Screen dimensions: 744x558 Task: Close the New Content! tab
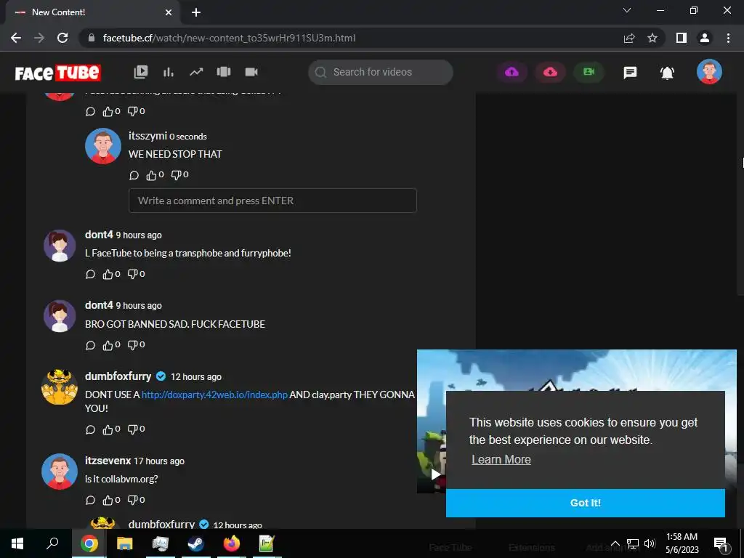point(169,12)
